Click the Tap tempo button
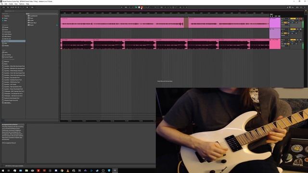Screen dimensions: 308x173 [8, 7]
